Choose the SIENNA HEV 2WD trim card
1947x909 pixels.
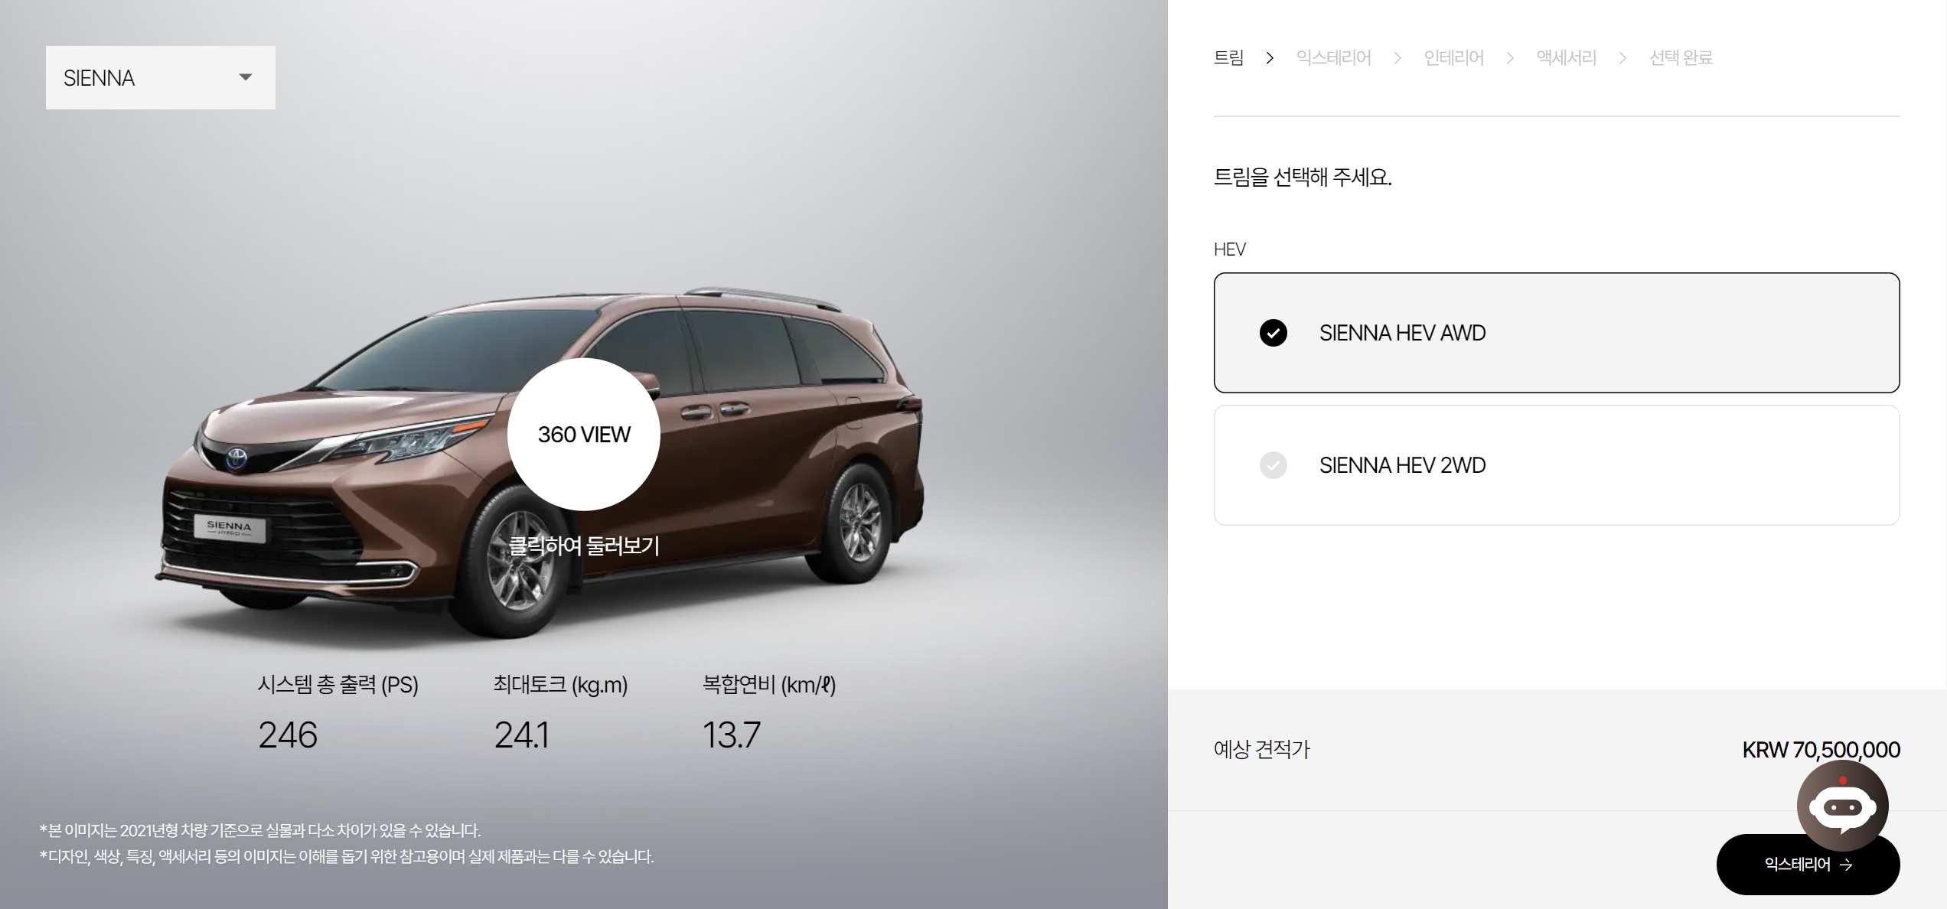[x=1557, y=465]
